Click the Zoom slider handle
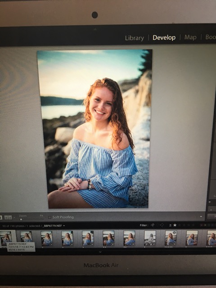 click(x=21, y=219)
